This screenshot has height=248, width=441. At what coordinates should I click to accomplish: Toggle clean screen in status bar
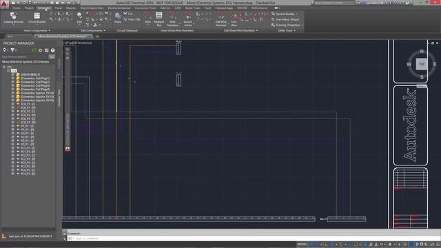click(x=432, y=245)
